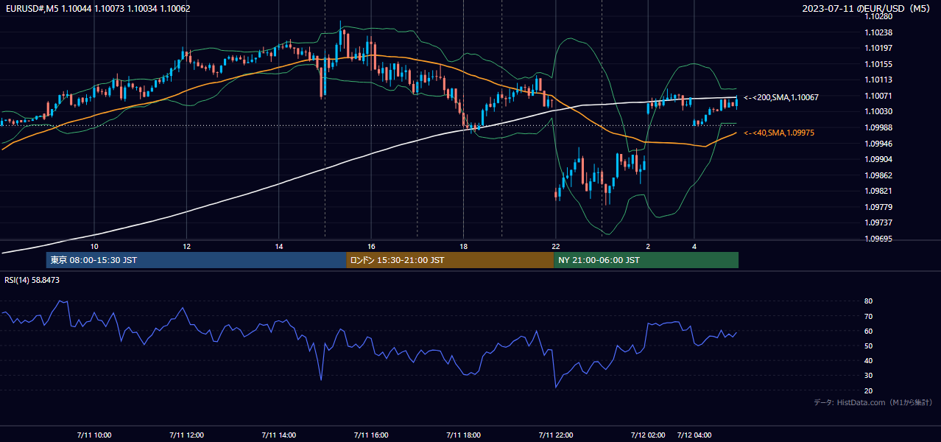
Task: Click price axis value 1.09695
Action: click(x=878, y=239)
